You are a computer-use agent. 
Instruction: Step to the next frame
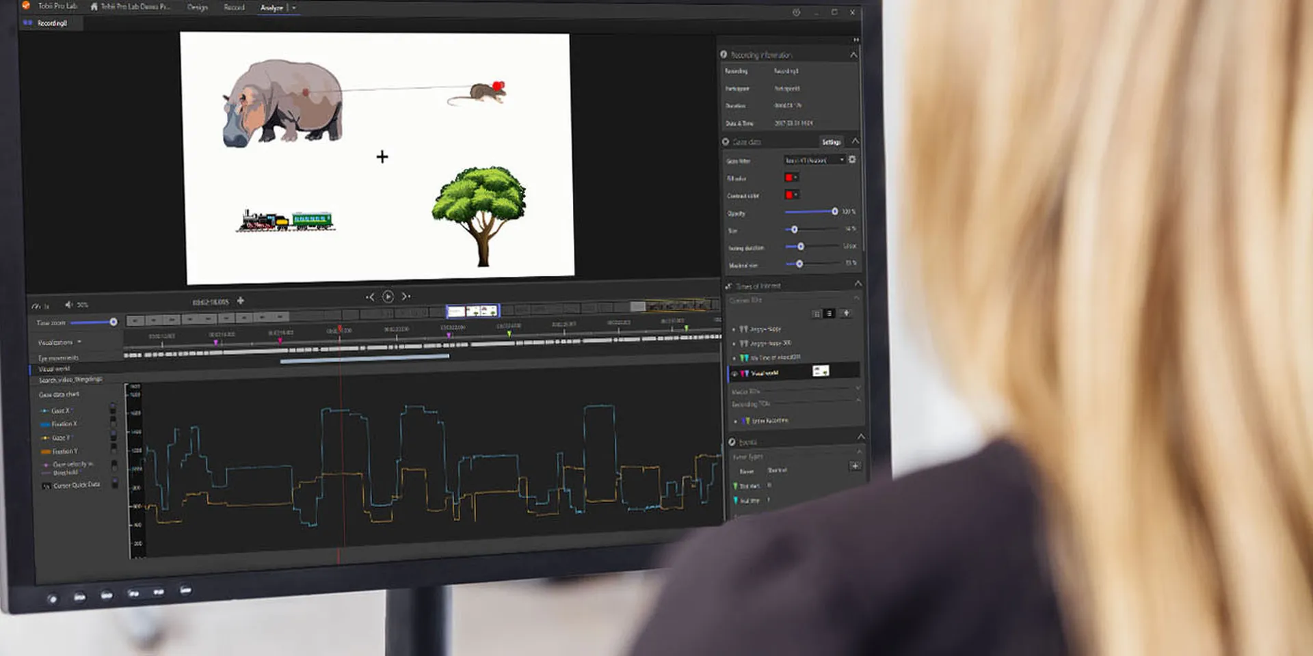(406, 297)
